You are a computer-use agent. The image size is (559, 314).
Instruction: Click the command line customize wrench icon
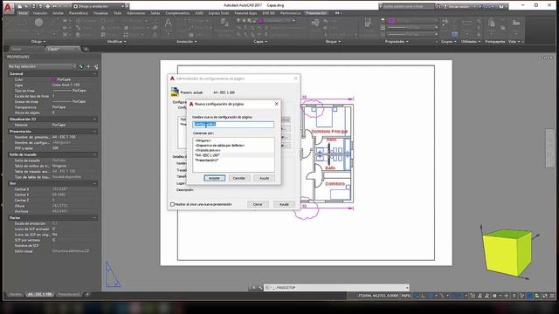(260, 288)
